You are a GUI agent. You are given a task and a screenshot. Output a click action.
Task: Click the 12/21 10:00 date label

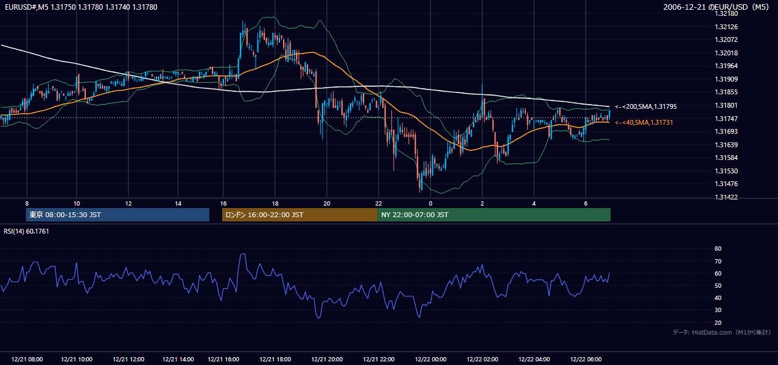tap(77, 360)
